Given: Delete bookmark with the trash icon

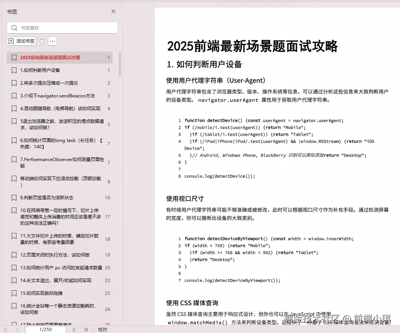Looking at the screenshot, I should click(x=42, y=41).
